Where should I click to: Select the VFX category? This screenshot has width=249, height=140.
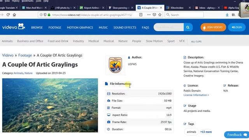(182, 41)
